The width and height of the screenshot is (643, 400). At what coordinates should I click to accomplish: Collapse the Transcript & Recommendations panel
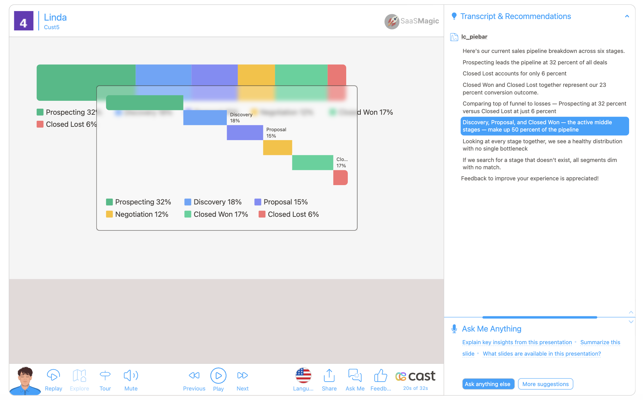(627, 16)
